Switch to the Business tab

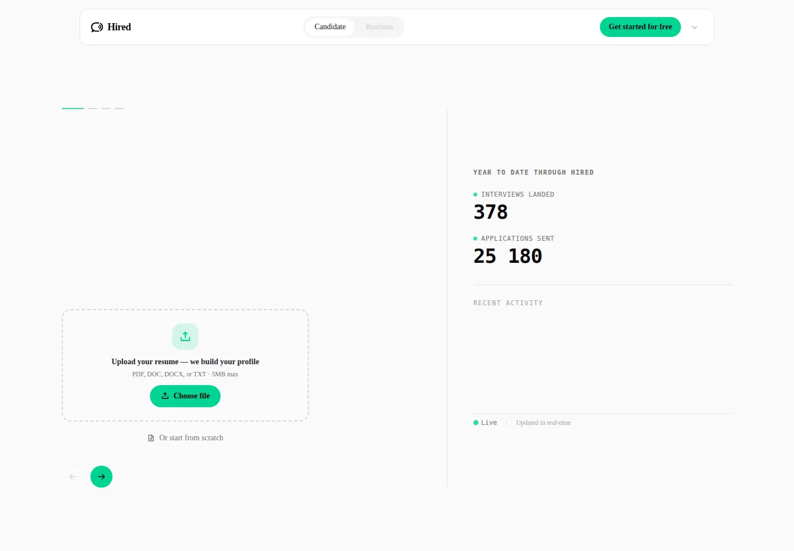pos(379,27)
